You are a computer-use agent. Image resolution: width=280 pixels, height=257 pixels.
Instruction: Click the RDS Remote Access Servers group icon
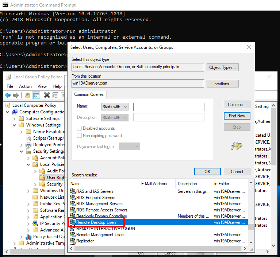tap(73, 210)
